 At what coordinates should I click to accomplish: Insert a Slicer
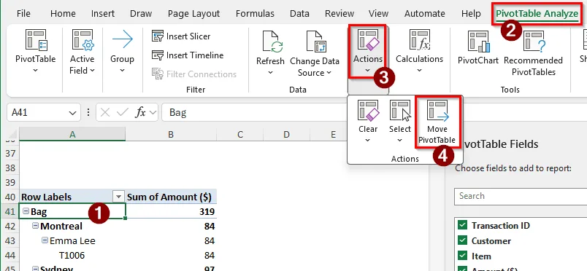click(x=181, y=36)
